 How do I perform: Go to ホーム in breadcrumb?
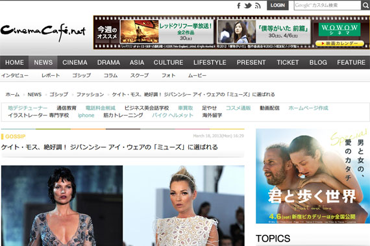click(12, 95)
